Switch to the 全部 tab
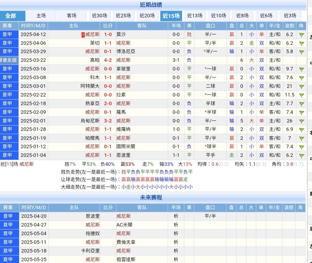Image resolution: width=312 pixels, height=263 pixels. tap(12, 16)
